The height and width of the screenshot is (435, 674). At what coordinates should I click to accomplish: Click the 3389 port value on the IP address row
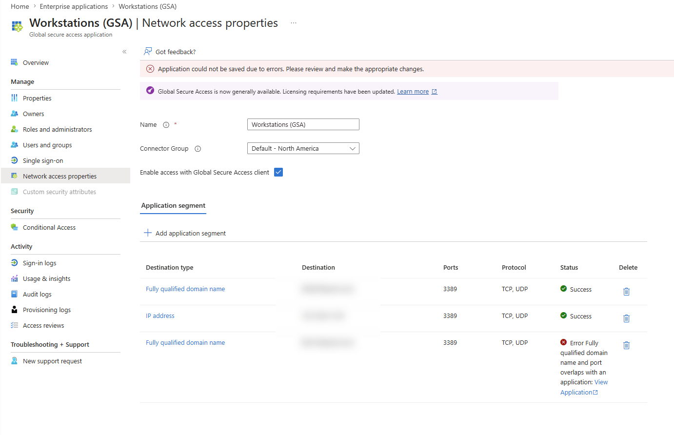(450, 316)
